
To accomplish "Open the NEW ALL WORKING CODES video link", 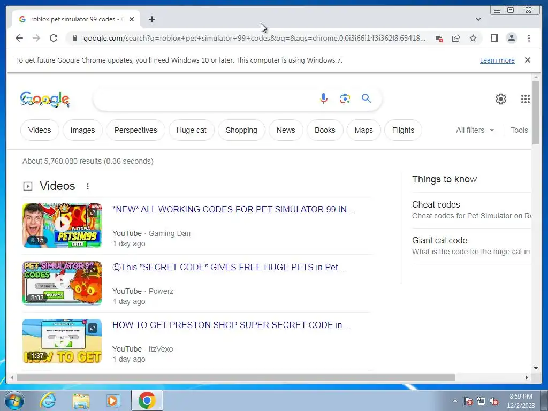I will [234, 209].
